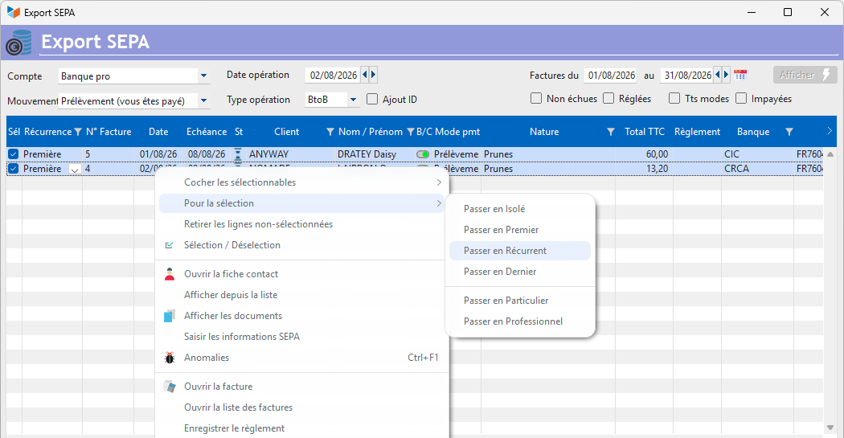Check the Non échues option

536,99
